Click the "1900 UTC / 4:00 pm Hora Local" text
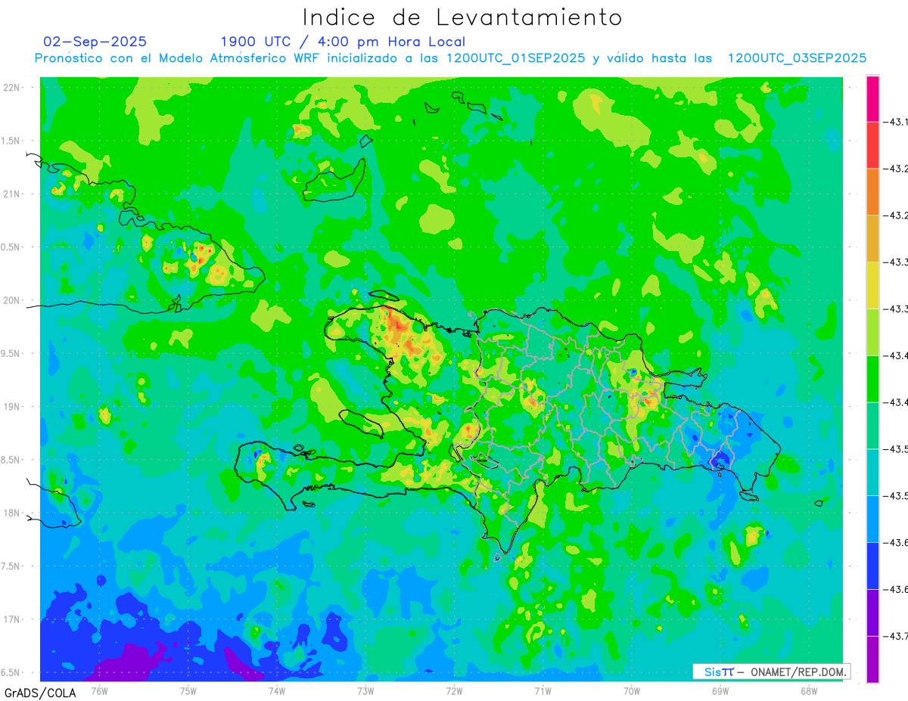 343,42
